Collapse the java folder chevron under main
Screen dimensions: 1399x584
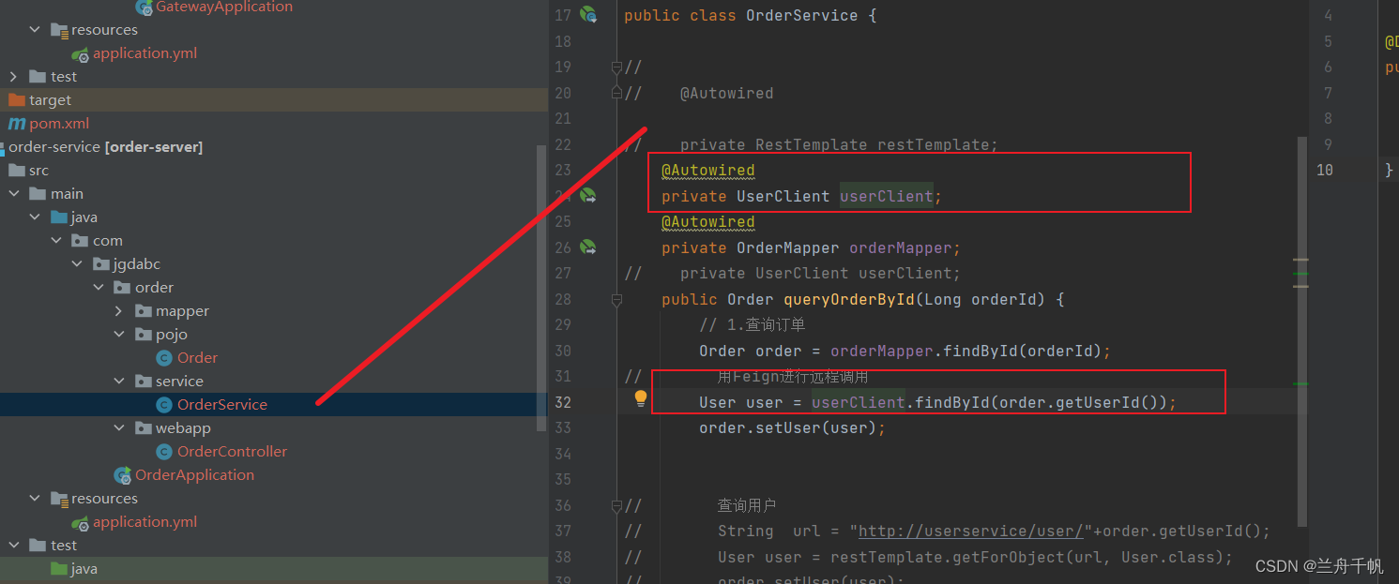[x=36, y=217]
